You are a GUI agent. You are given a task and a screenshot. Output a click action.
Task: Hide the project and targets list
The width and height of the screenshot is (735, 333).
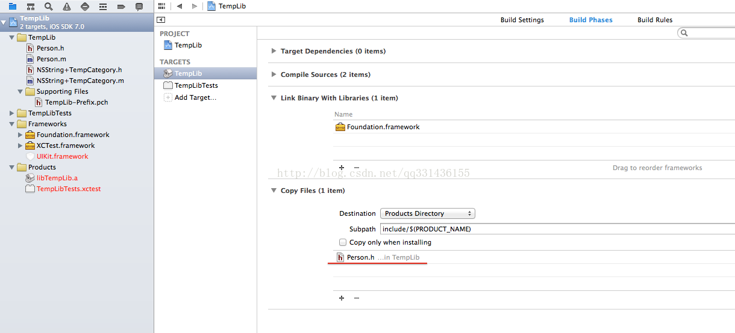(161, 20)
